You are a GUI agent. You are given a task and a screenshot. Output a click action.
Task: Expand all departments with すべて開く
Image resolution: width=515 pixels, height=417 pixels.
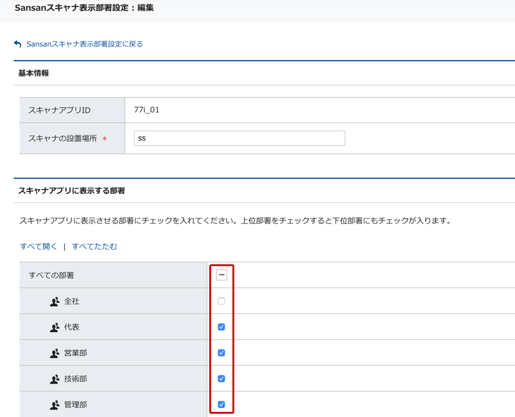[39, 246]
